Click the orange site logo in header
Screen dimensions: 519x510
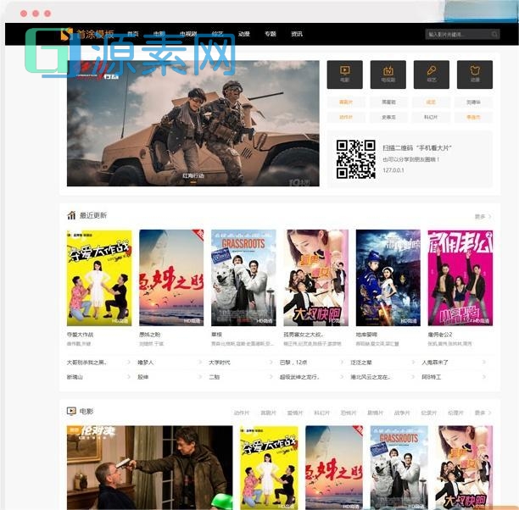[68, 34]
